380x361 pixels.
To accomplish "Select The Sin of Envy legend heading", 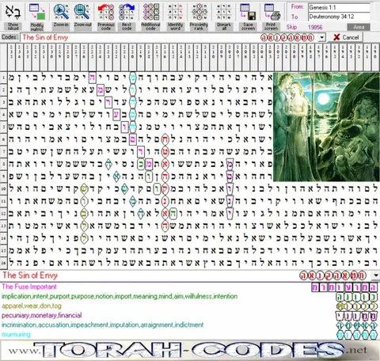I will pyautogui.click(x=30, y=275).
